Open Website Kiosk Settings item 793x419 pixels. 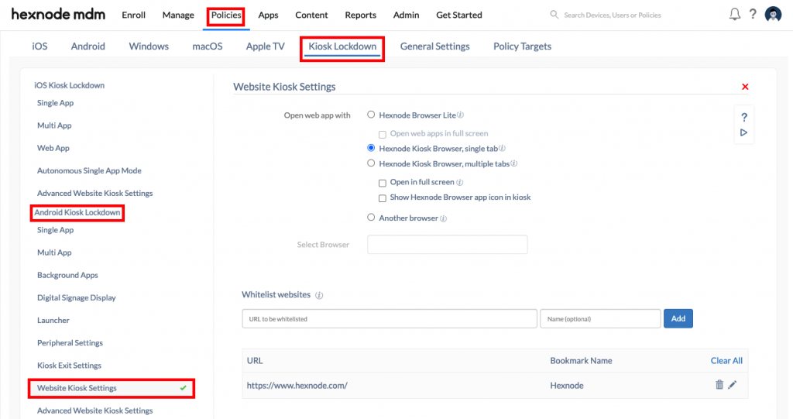click(x=112, y=388)
